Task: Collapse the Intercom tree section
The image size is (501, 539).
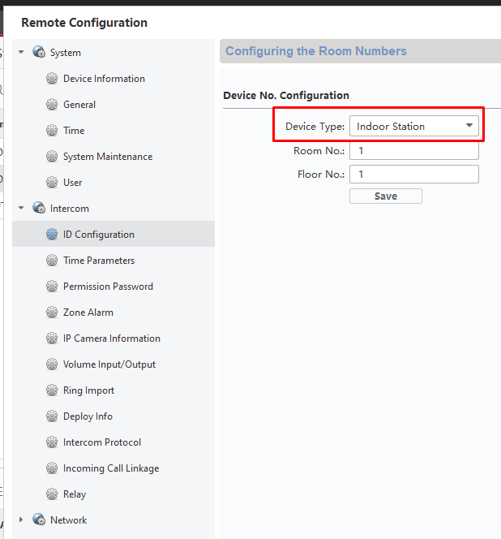Action: pyautogui.click(x=21, y=208)
